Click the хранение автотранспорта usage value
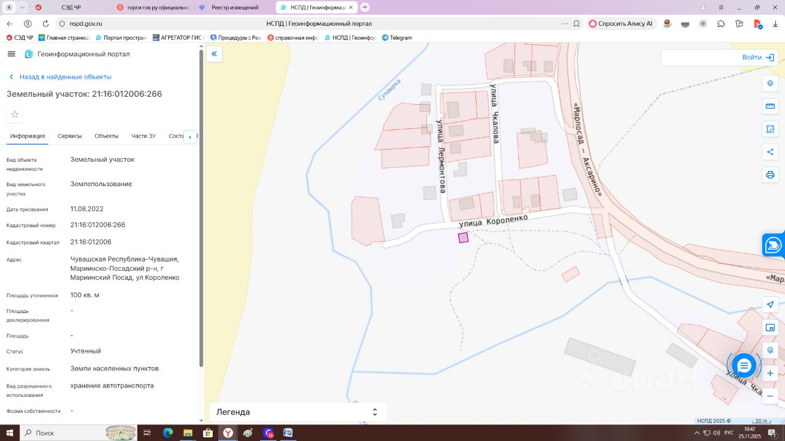 click(x=112, y=386)
